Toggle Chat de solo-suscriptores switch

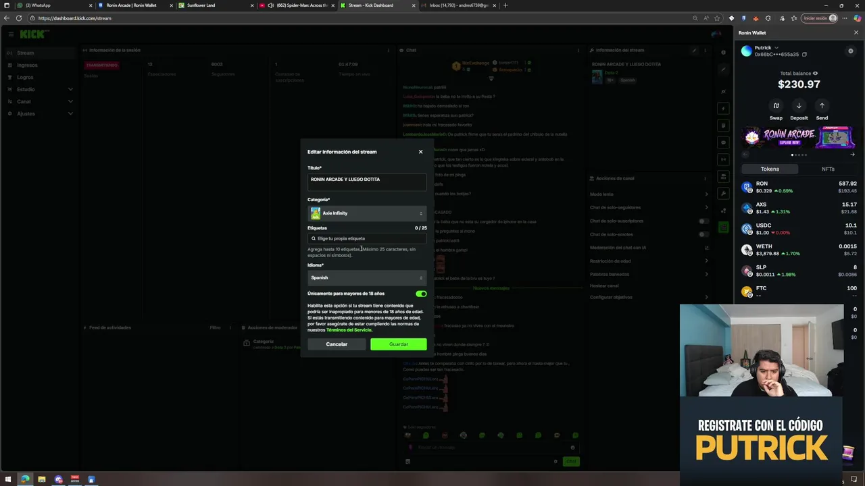(703, 221)
